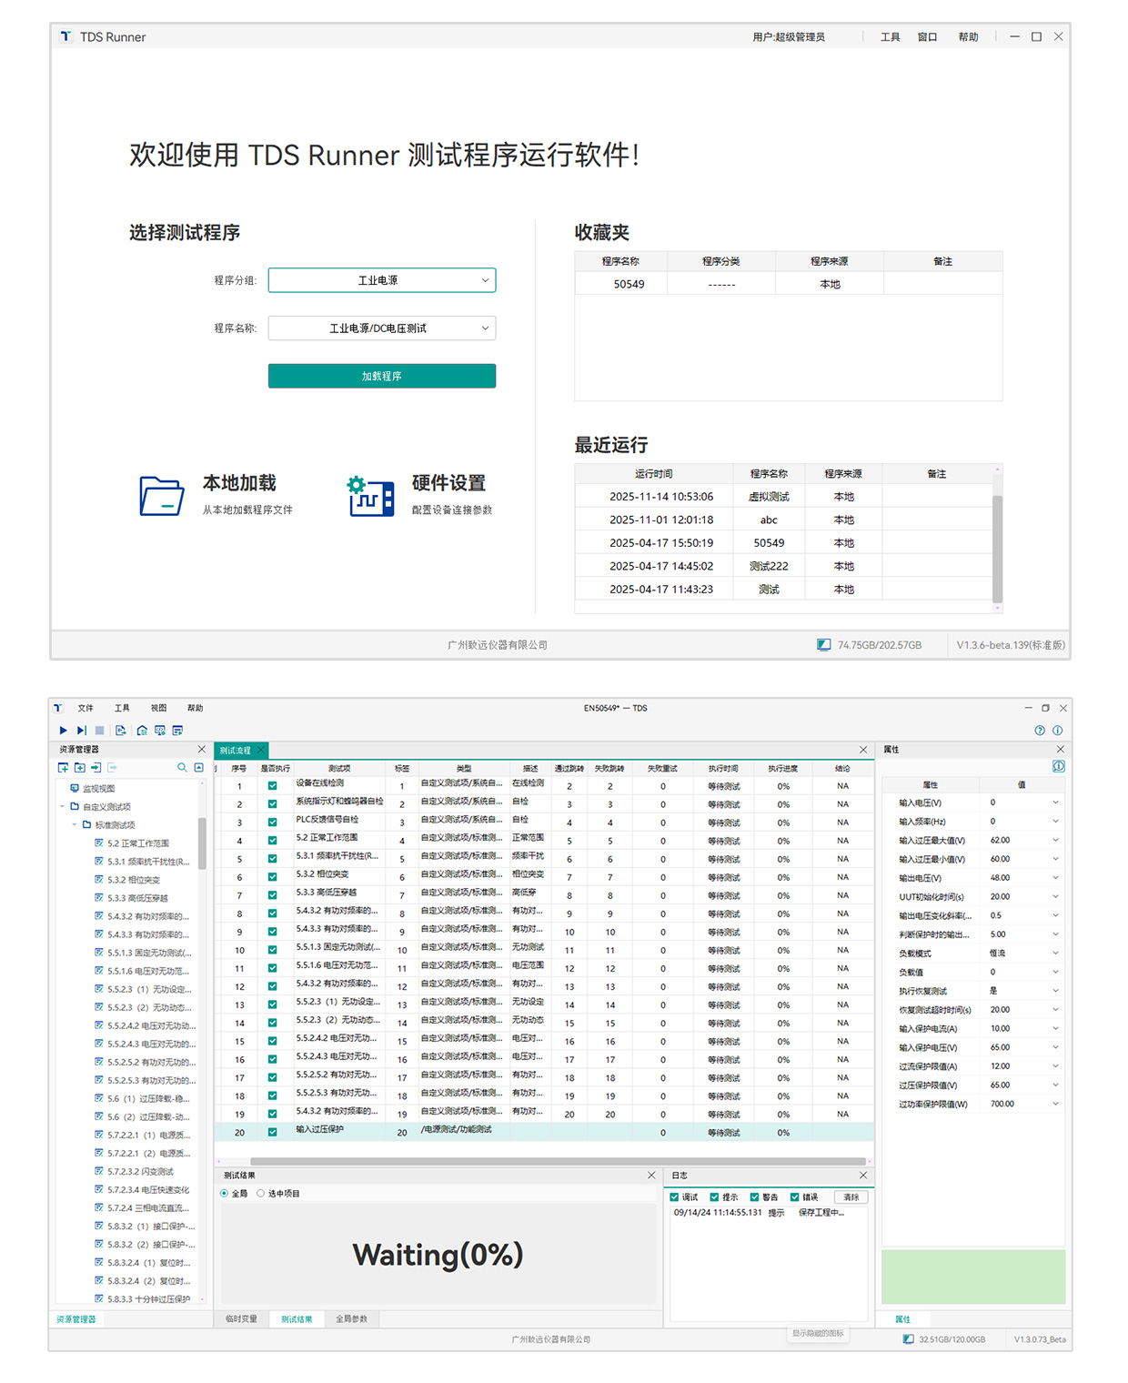Open the 文件 menu
The height and width of the screenshot is (1383, 1128).
(x=86, y=708)
